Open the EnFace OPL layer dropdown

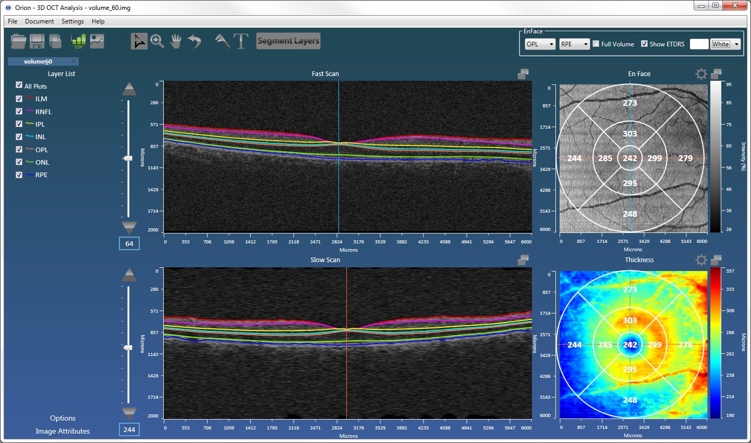click(540, 44)
